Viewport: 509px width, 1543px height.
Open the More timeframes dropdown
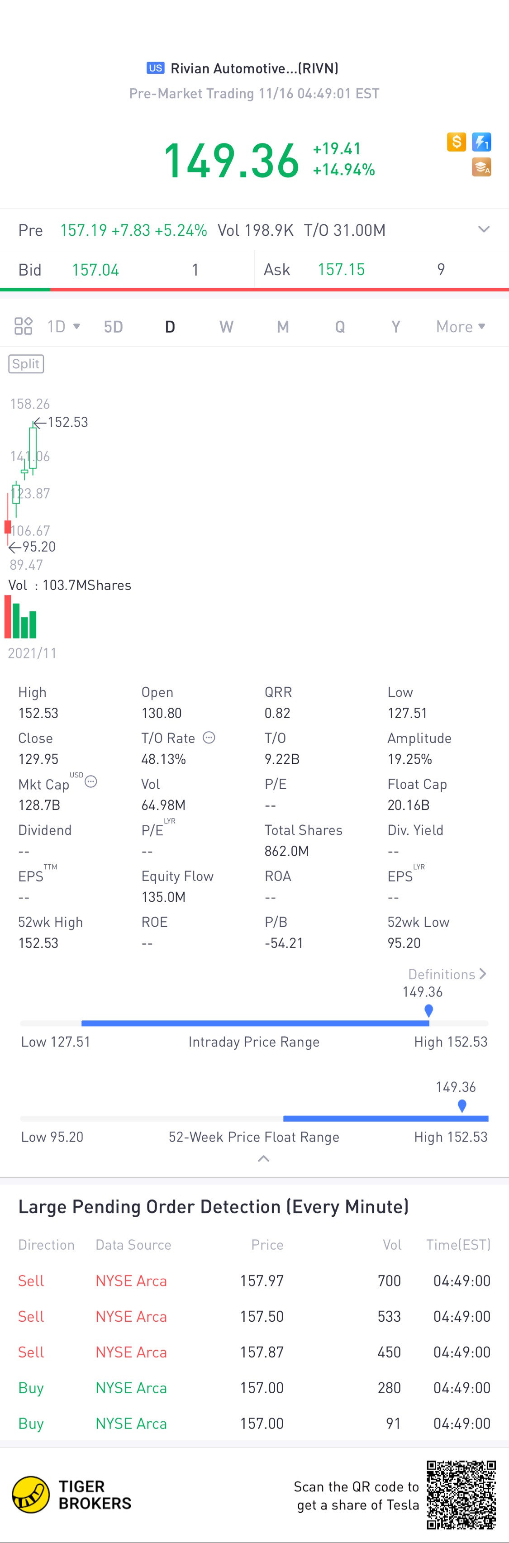pos(460,326)
